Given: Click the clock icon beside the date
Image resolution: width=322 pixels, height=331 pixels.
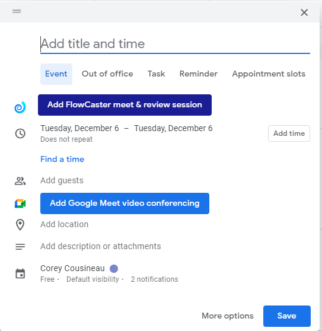Looking at the screenshot, I should pos(20,133).
